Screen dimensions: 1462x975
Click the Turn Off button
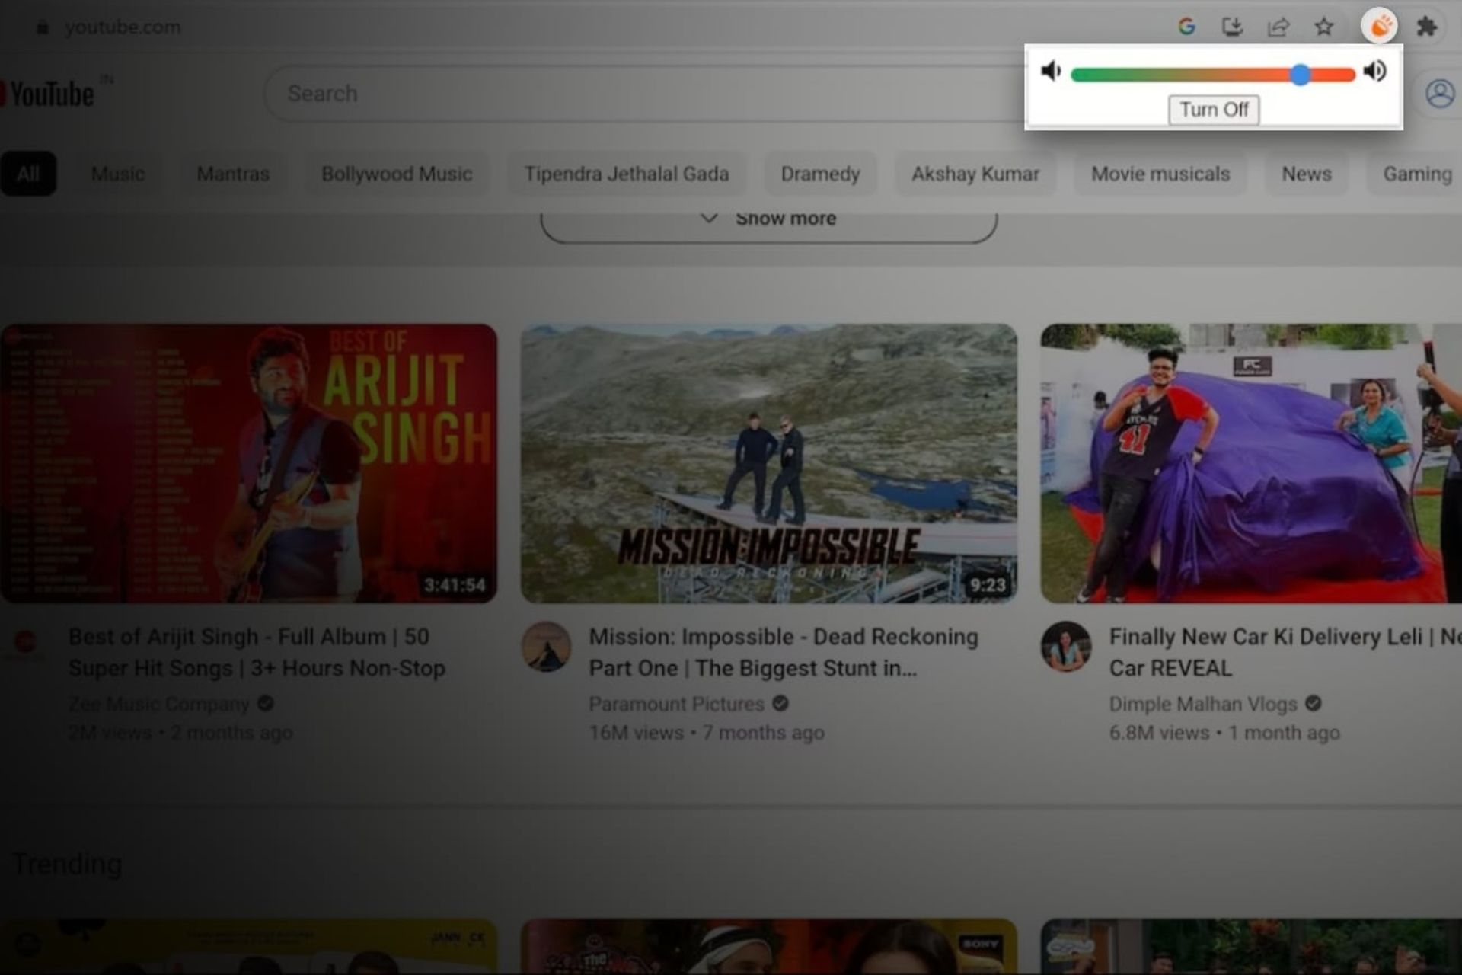coord(1214,110)
